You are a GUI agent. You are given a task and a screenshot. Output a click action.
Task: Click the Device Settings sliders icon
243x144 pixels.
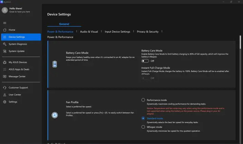[x=5, y=37]
